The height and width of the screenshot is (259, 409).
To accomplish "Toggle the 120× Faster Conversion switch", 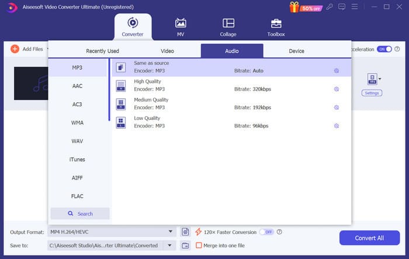I will [266, 232].
